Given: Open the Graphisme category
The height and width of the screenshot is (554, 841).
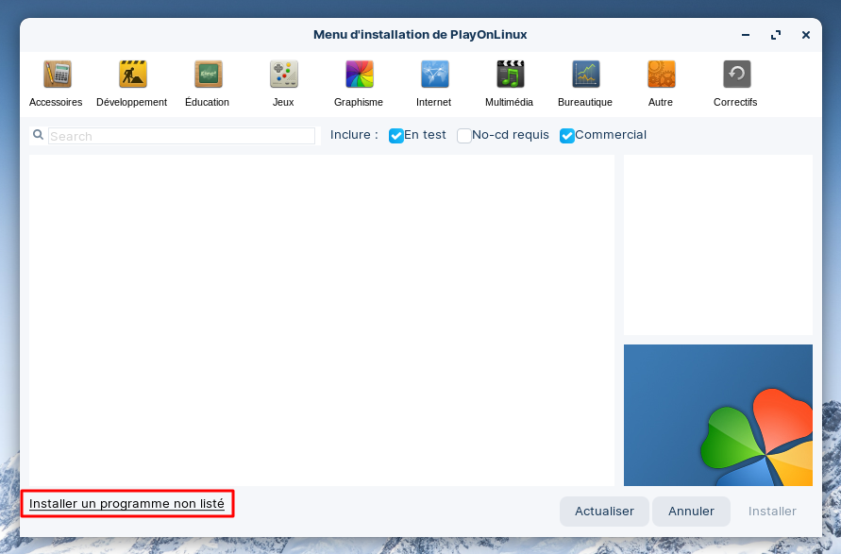Looking at the screenshot, I should (x=359, y=84).
